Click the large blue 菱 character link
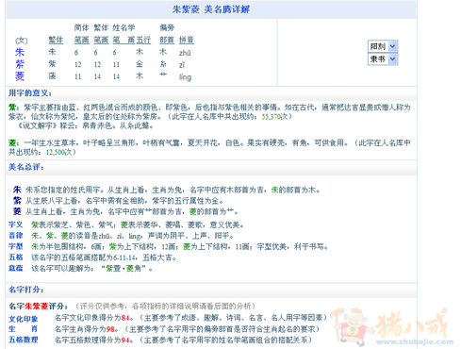 click(20, 76)
